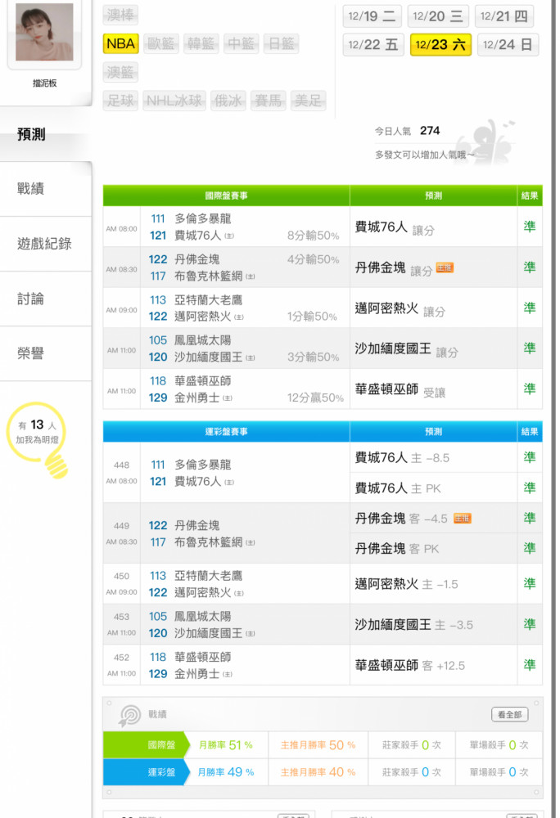The height and width of the screenshot is (818, 560).
Task: Choose date 12/22 五
Action: click(x=373, y=44)
